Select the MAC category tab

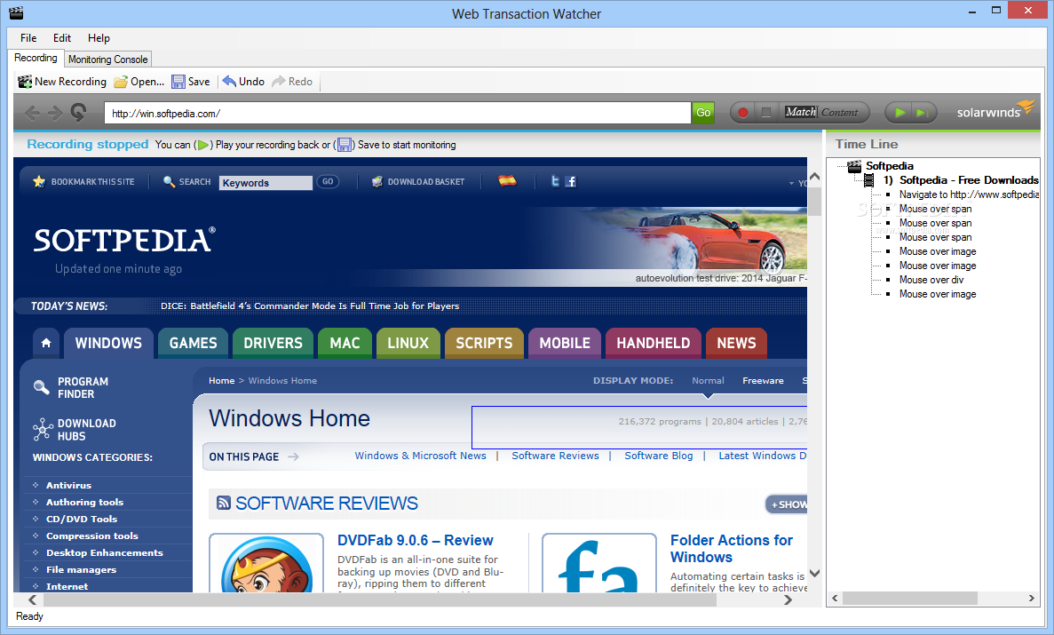click(345, 343)
